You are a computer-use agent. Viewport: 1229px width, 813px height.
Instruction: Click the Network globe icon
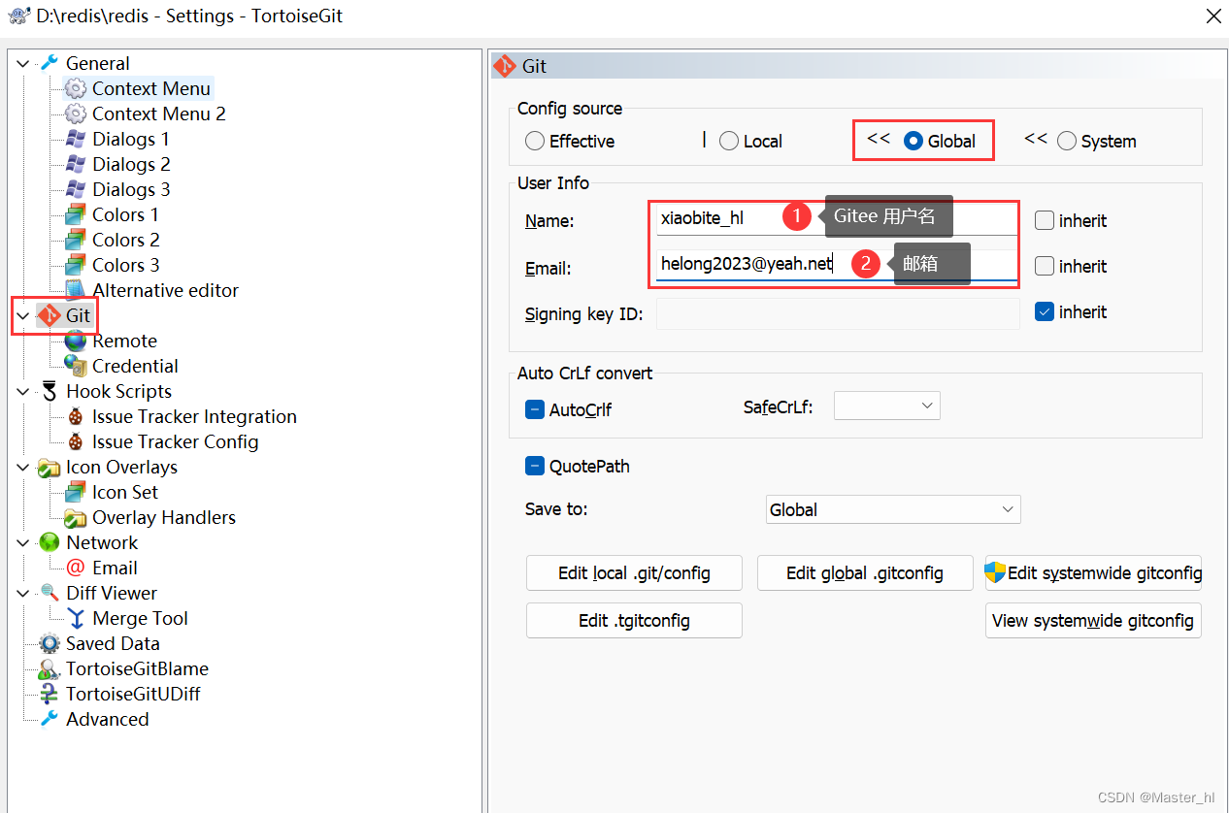[49, 542]
